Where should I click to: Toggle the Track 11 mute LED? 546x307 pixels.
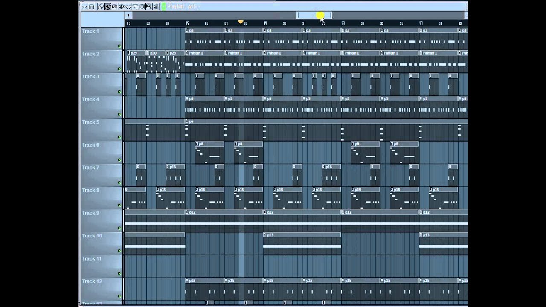(x=119, y=274)
